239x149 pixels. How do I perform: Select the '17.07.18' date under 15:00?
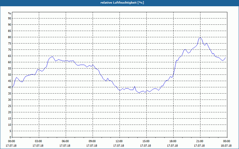pos(145,146)
